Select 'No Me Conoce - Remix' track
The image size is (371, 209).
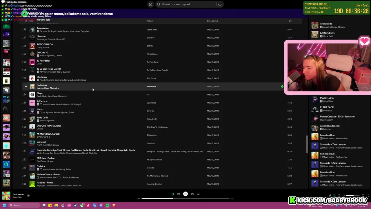coord(49,174)
